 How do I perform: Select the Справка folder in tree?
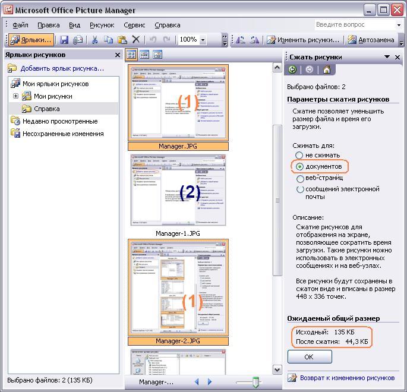[x=47, y=109]
